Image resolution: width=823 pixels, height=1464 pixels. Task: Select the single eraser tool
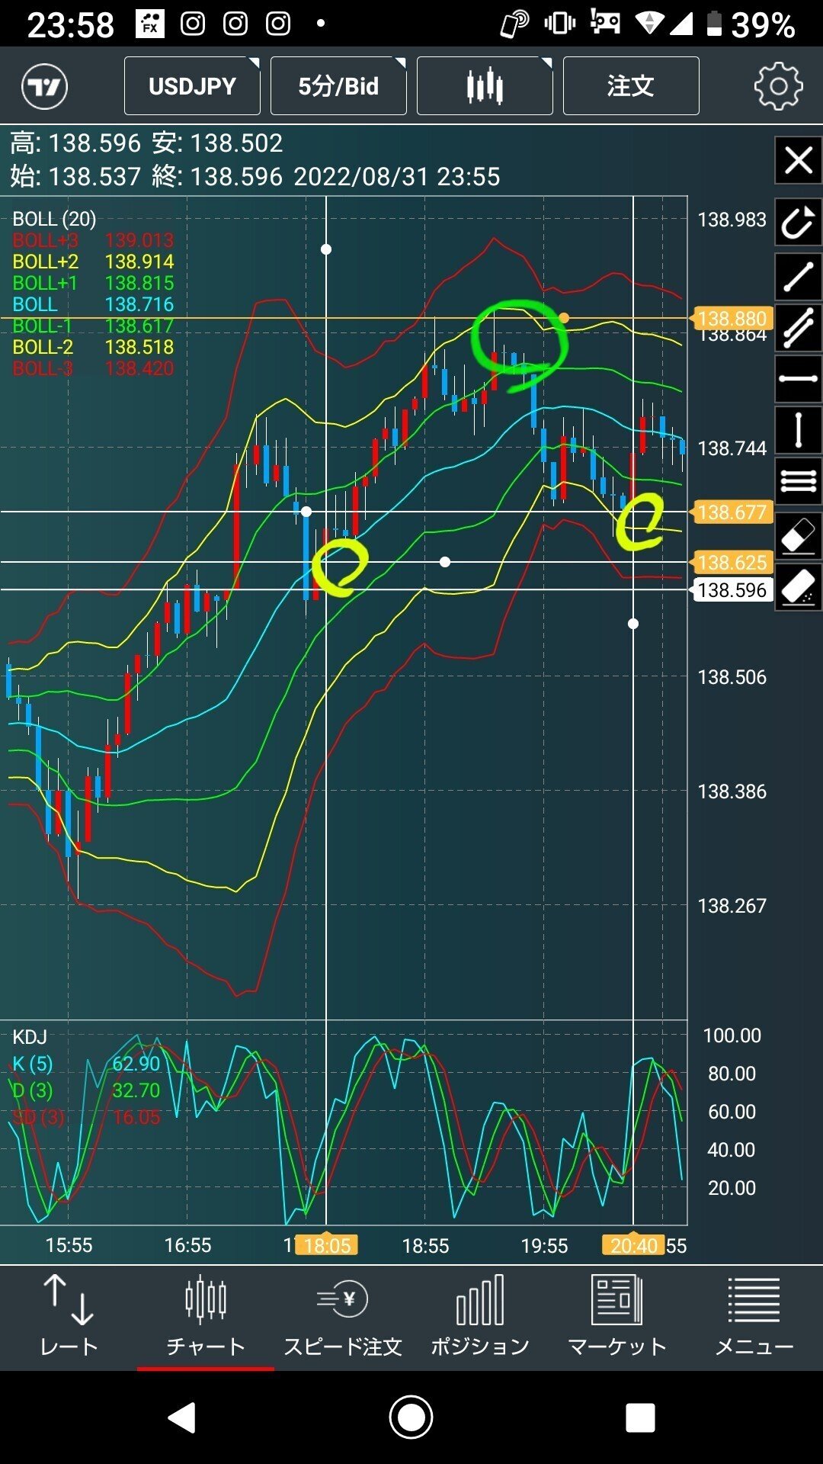(x=798, y=535)
